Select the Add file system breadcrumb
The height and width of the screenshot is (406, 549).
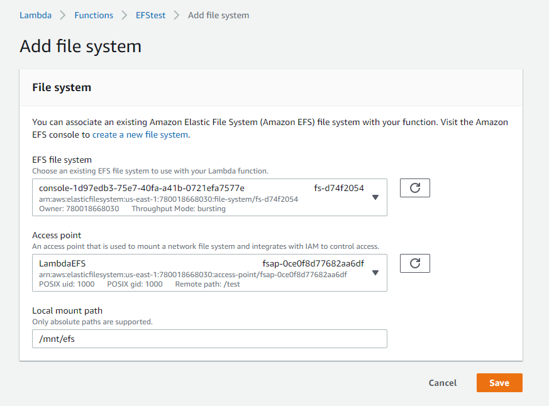218,15
